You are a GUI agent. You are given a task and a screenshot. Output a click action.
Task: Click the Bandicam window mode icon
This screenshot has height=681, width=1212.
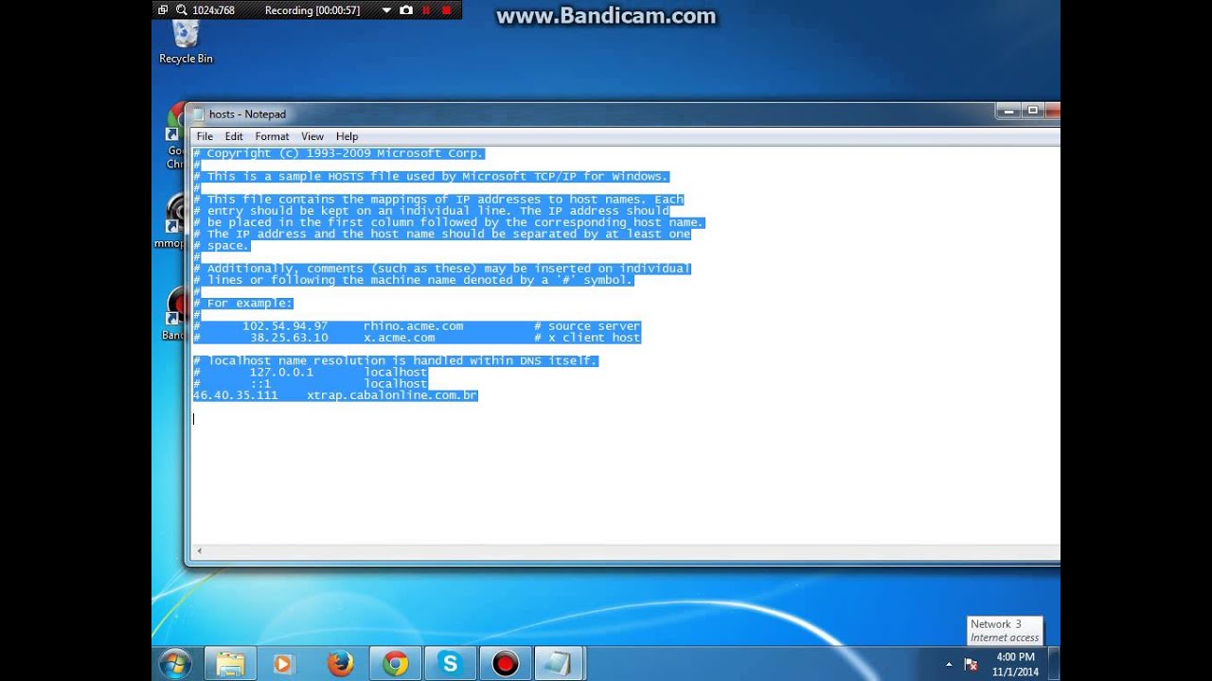click(163, 10)
